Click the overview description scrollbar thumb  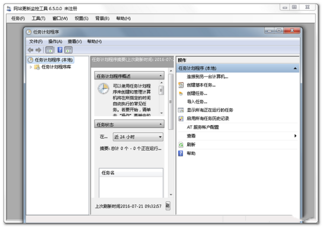(x=162, y=90)
